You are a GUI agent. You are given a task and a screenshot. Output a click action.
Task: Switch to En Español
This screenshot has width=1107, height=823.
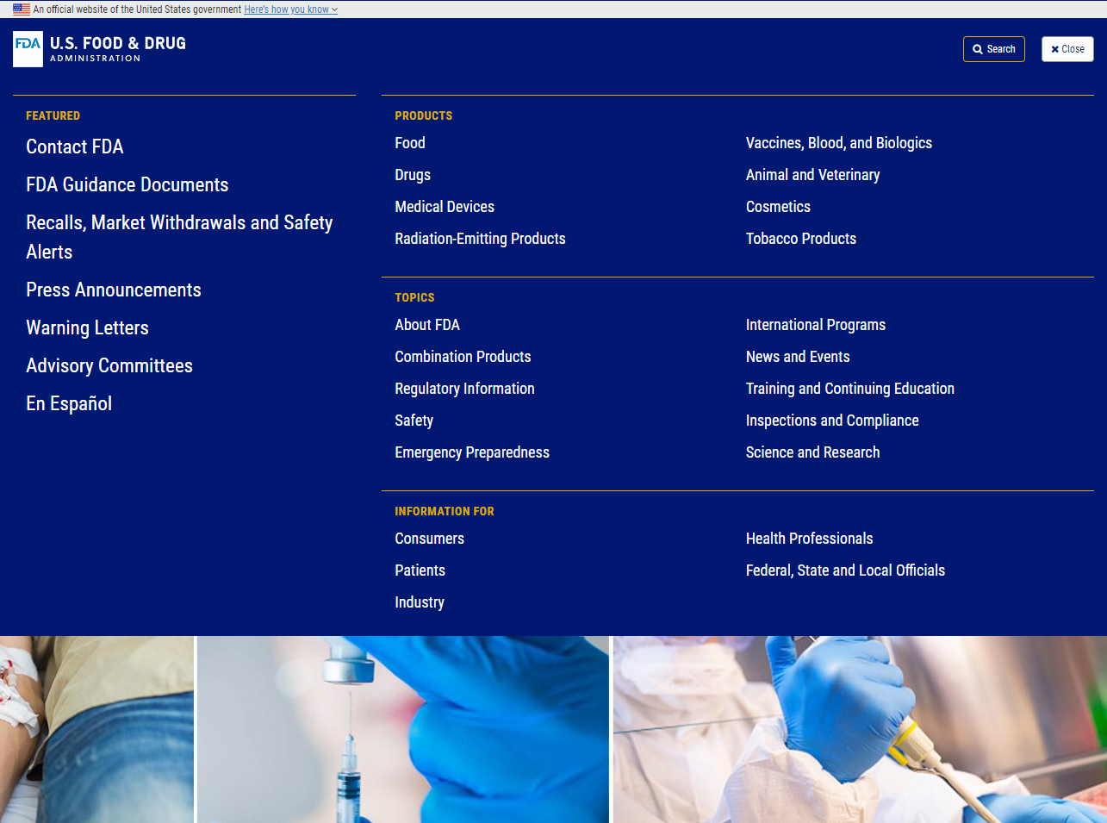click(x=69, y=403)
